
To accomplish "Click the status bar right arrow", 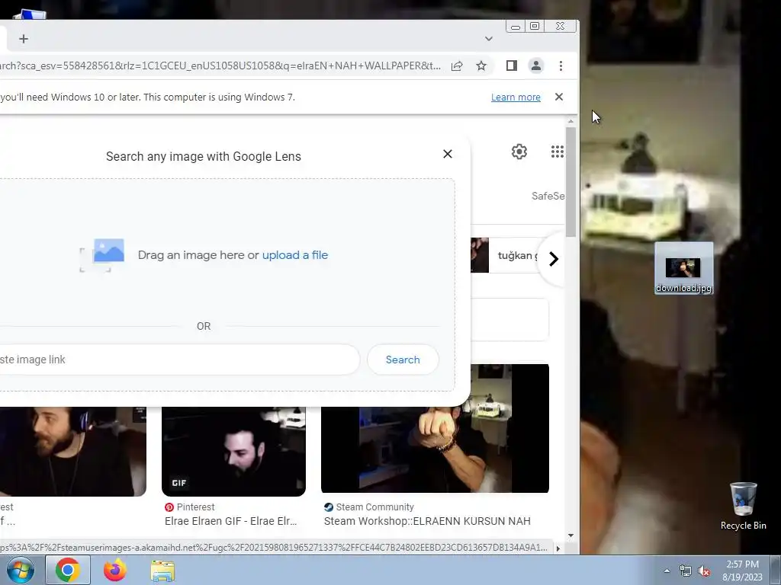I will (558, 548).
